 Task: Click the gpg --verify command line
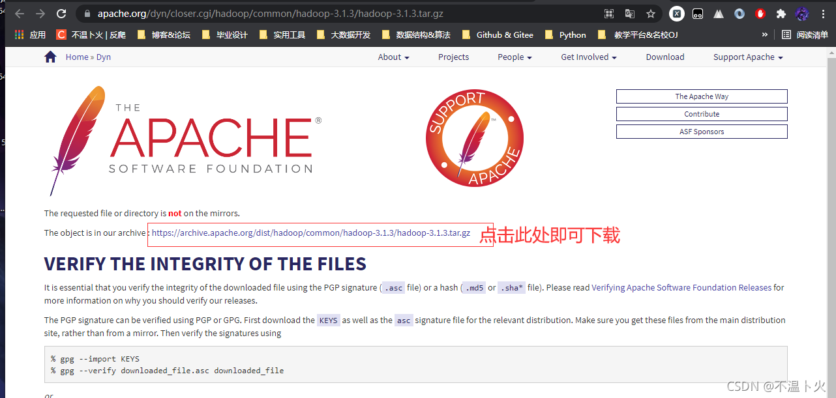pyautogui.click(x=167, y=371)
